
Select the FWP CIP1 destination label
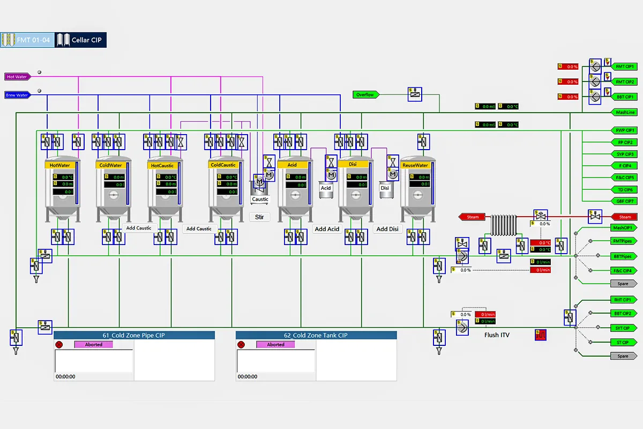pyautogui.click(x=624, y=130)
